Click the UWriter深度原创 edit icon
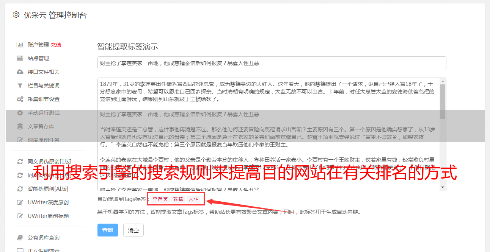 pyautogui.click(x=20, y=202)
